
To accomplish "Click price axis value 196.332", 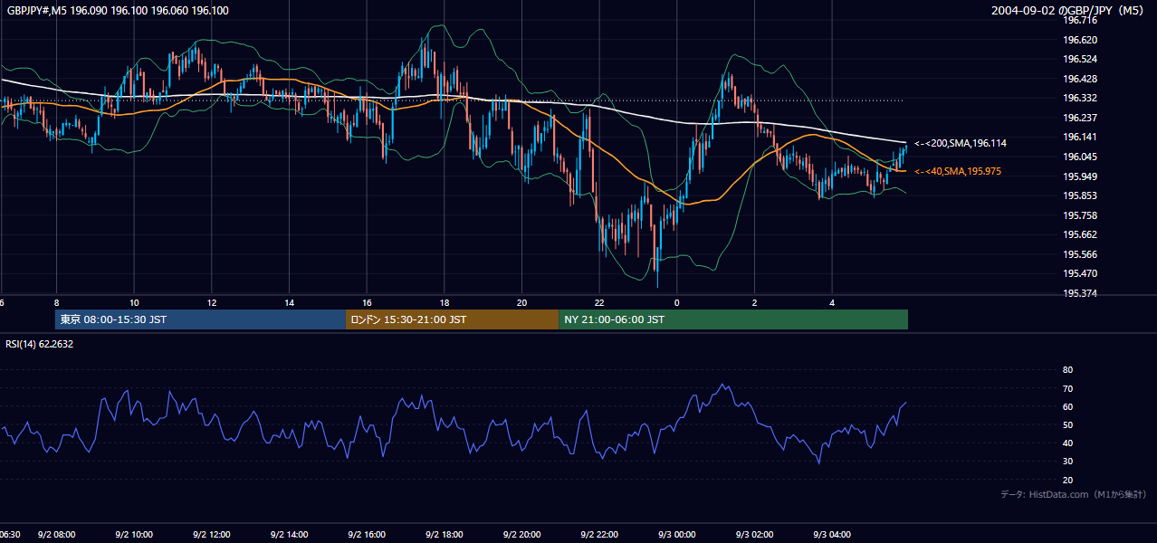I will coord(1079,98).
